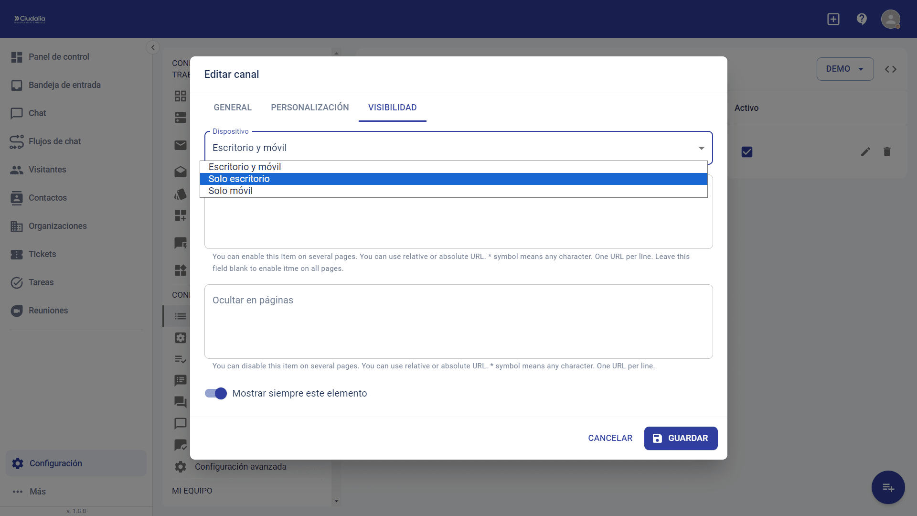Uncheck the Activo checkbox
917x516 pixels.
pos(747,151)
